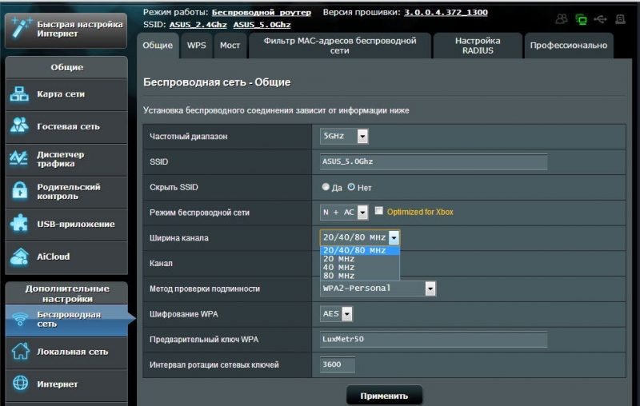This screenshot has width=640, height=406.
Task: Click the USB application puzzle icon
Action: coord(19,224)
